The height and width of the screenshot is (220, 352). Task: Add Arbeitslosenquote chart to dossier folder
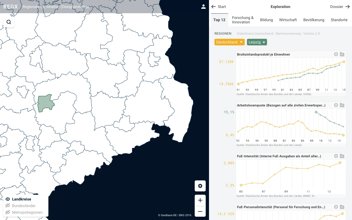point(342,105)
